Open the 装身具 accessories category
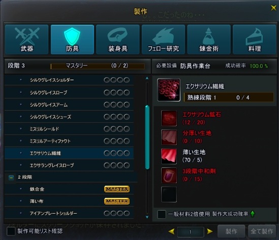This screenshot has height=240, width=279. tap(118, 40)
